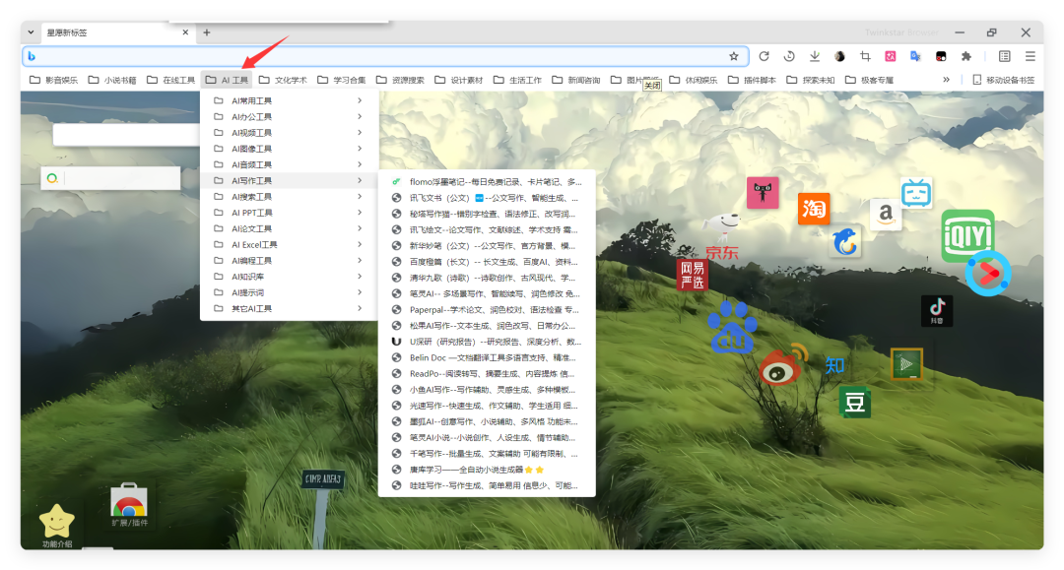Open the 文化学术 bookmark folder
The height and width of the screenshot is (570, 1064).
point(283,80)
